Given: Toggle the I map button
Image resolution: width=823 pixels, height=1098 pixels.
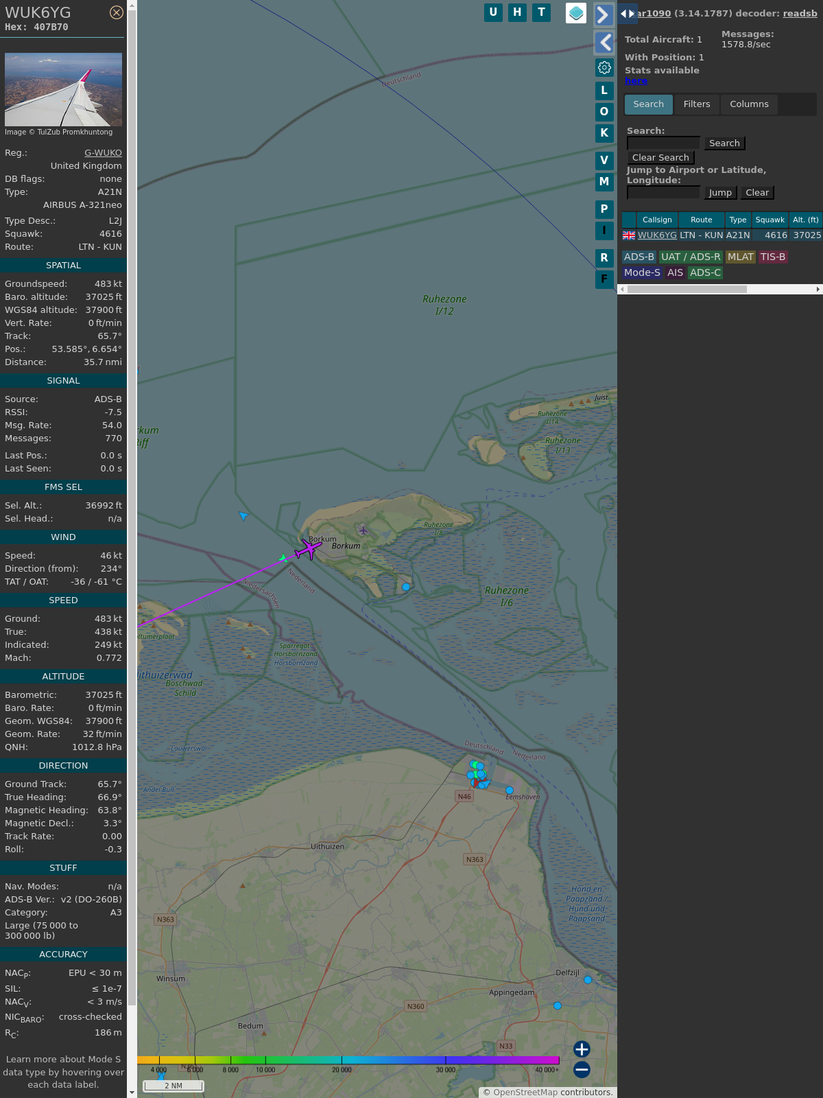Looking at the screenshot, I should (x=604, y=230).
